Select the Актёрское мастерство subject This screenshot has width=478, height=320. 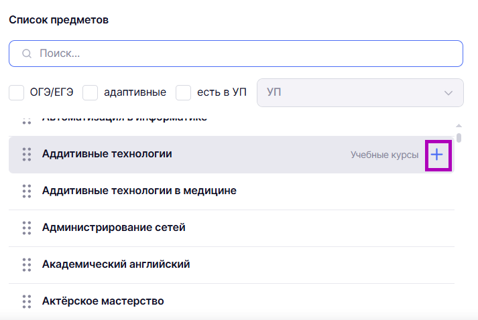(231, 302)
